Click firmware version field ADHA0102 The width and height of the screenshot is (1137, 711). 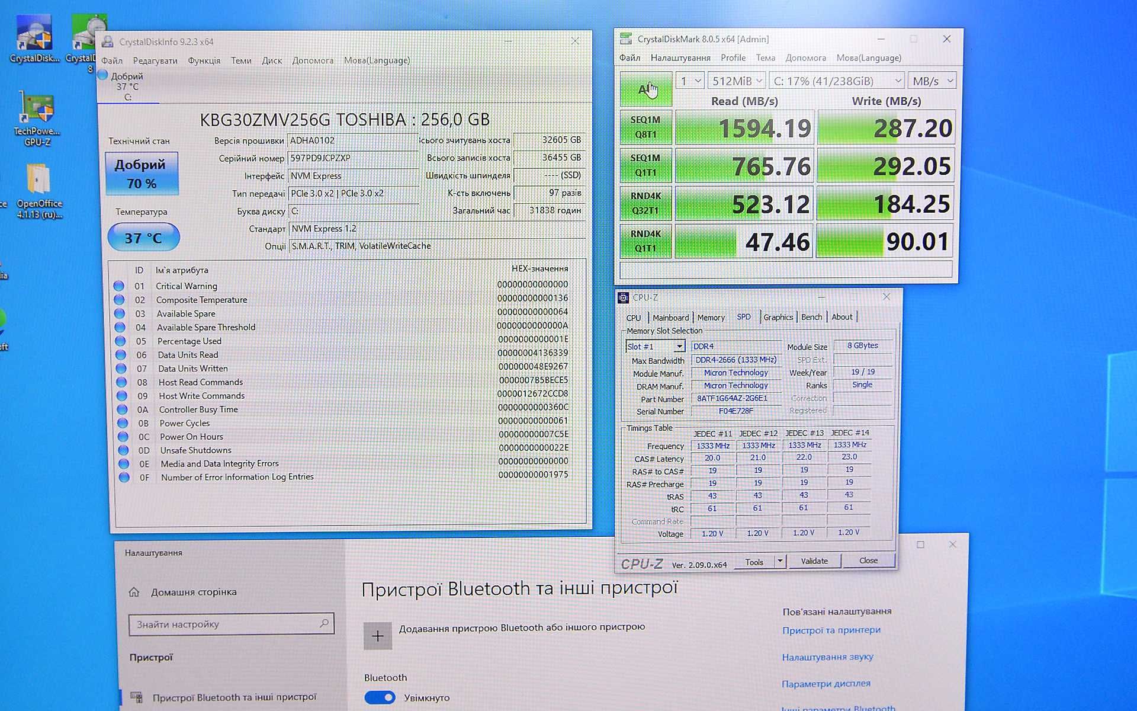click(352, 140)
